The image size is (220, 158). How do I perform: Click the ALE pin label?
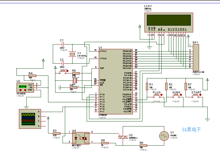[102, 83]
